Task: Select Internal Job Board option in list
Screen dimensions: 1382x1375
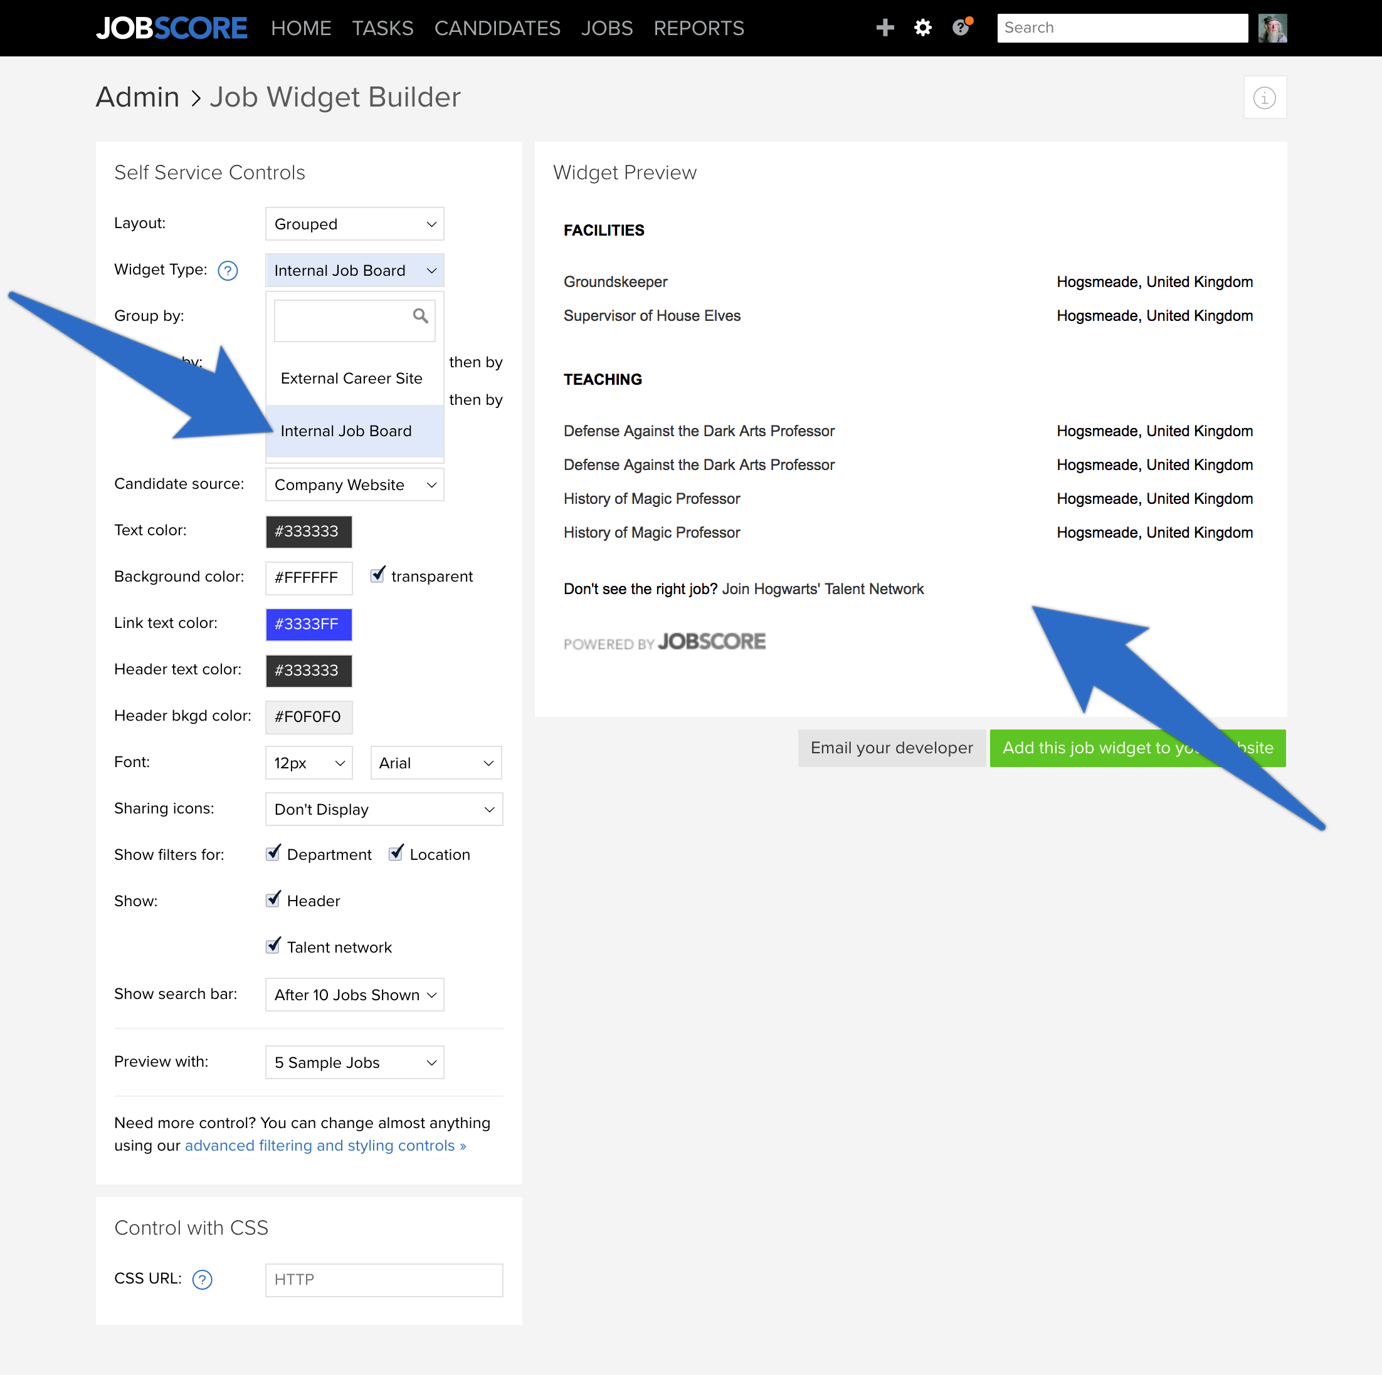Action: click(x=355, y=431)
